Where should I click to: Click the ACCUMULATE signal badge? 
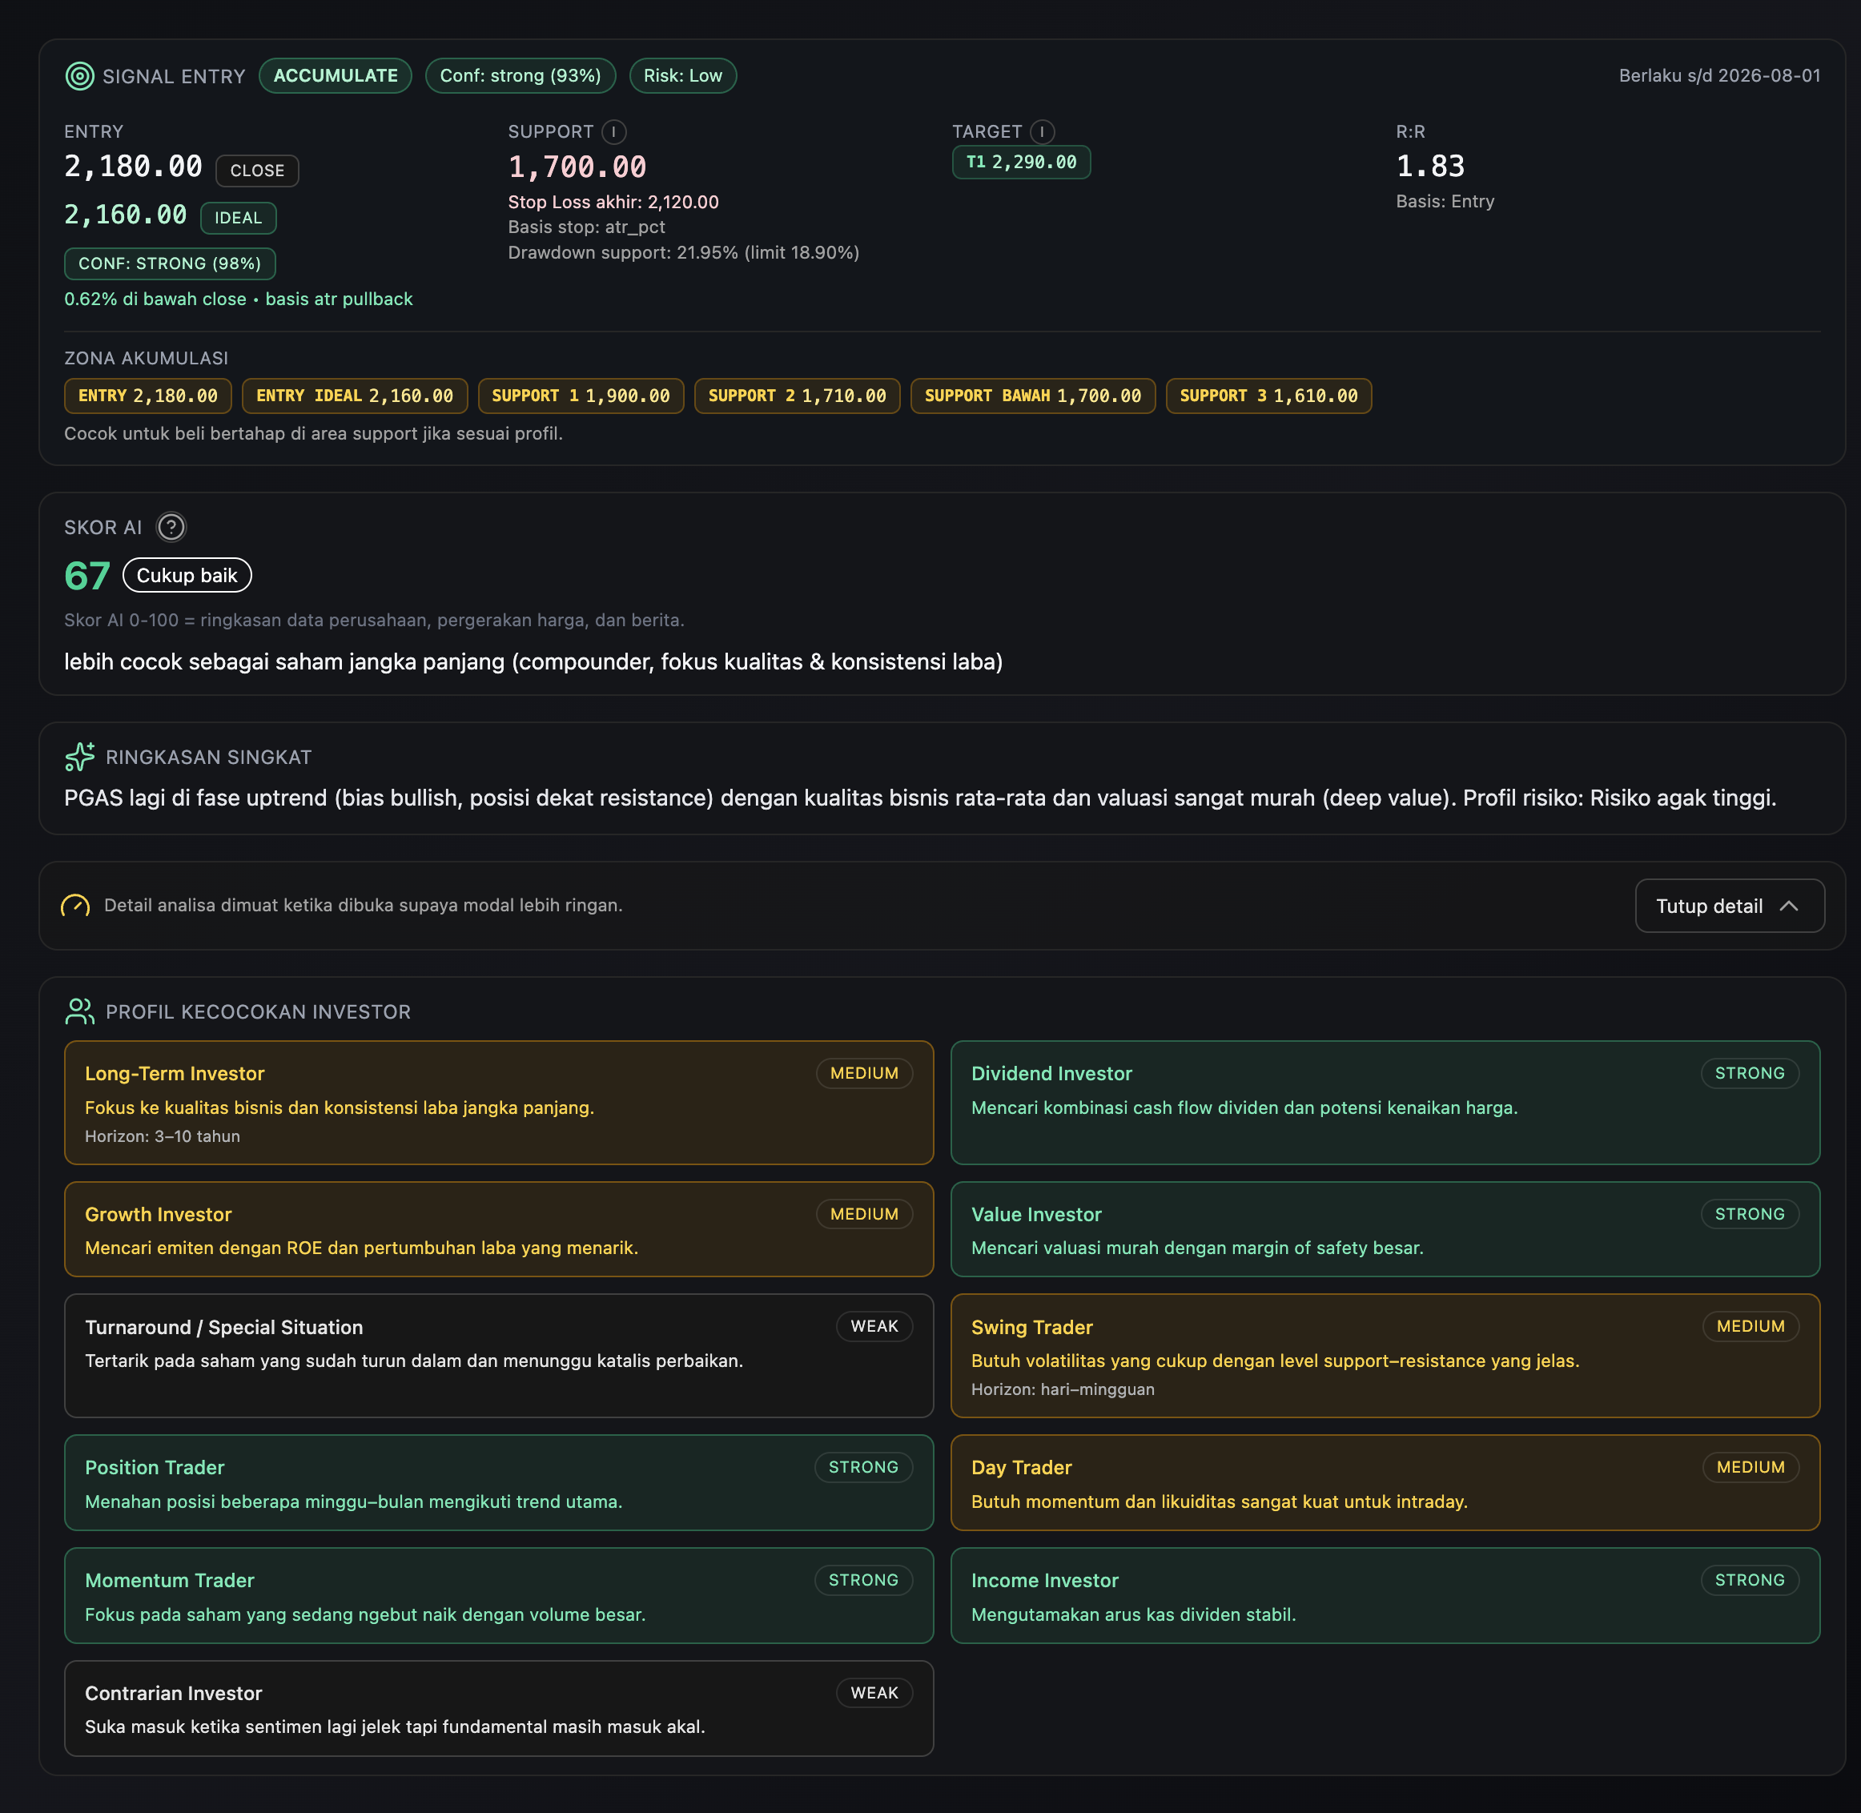[336, 76]
